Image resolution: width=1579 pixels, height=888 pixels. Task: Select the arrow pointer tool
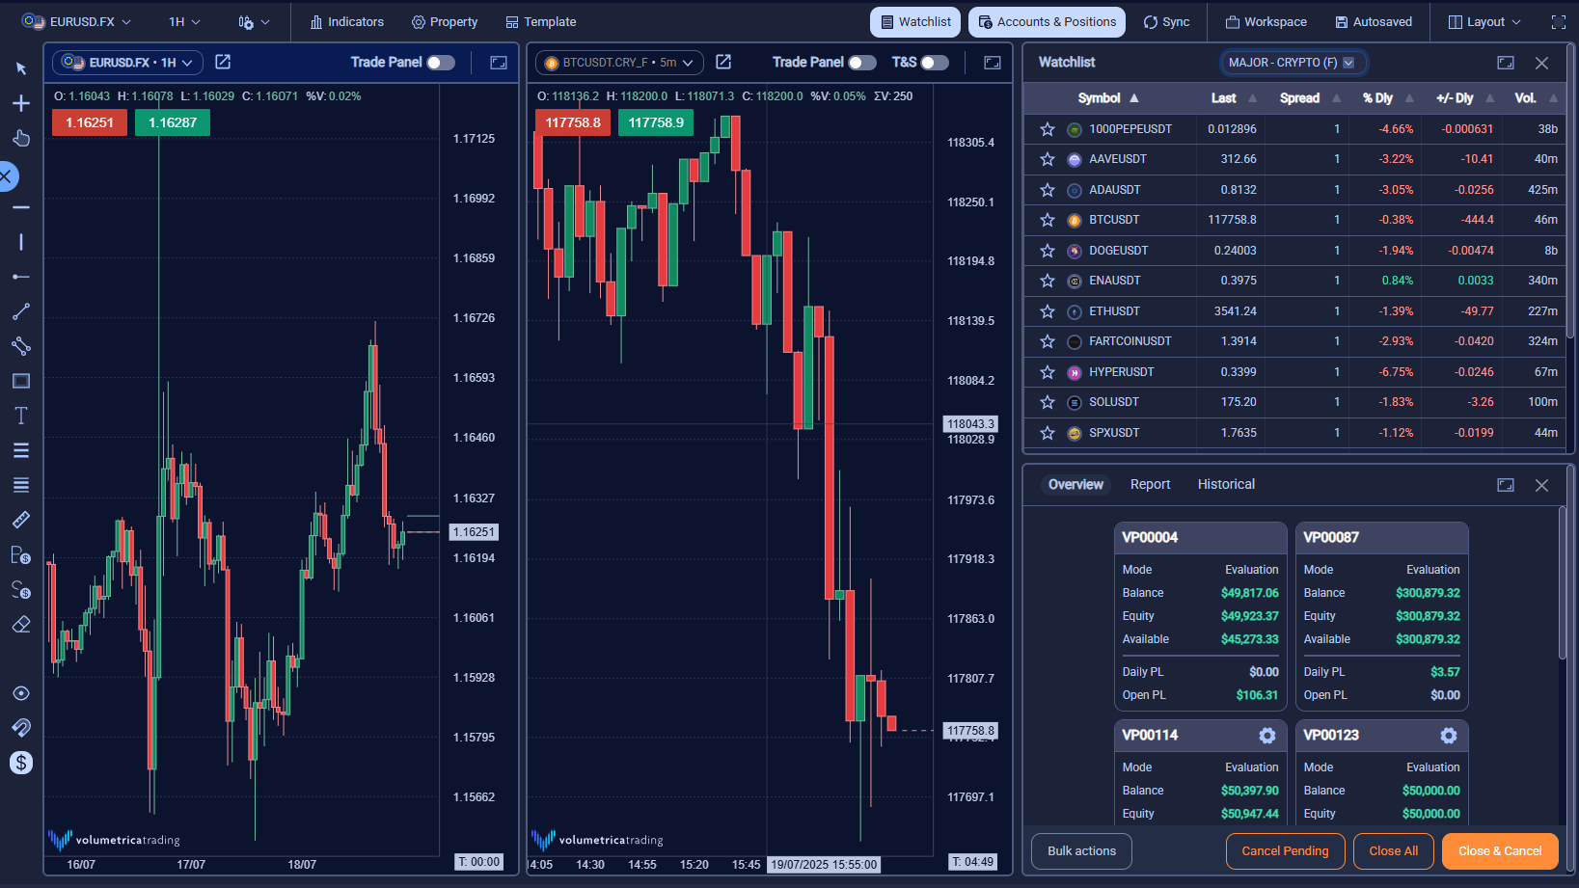coord(21,68)
